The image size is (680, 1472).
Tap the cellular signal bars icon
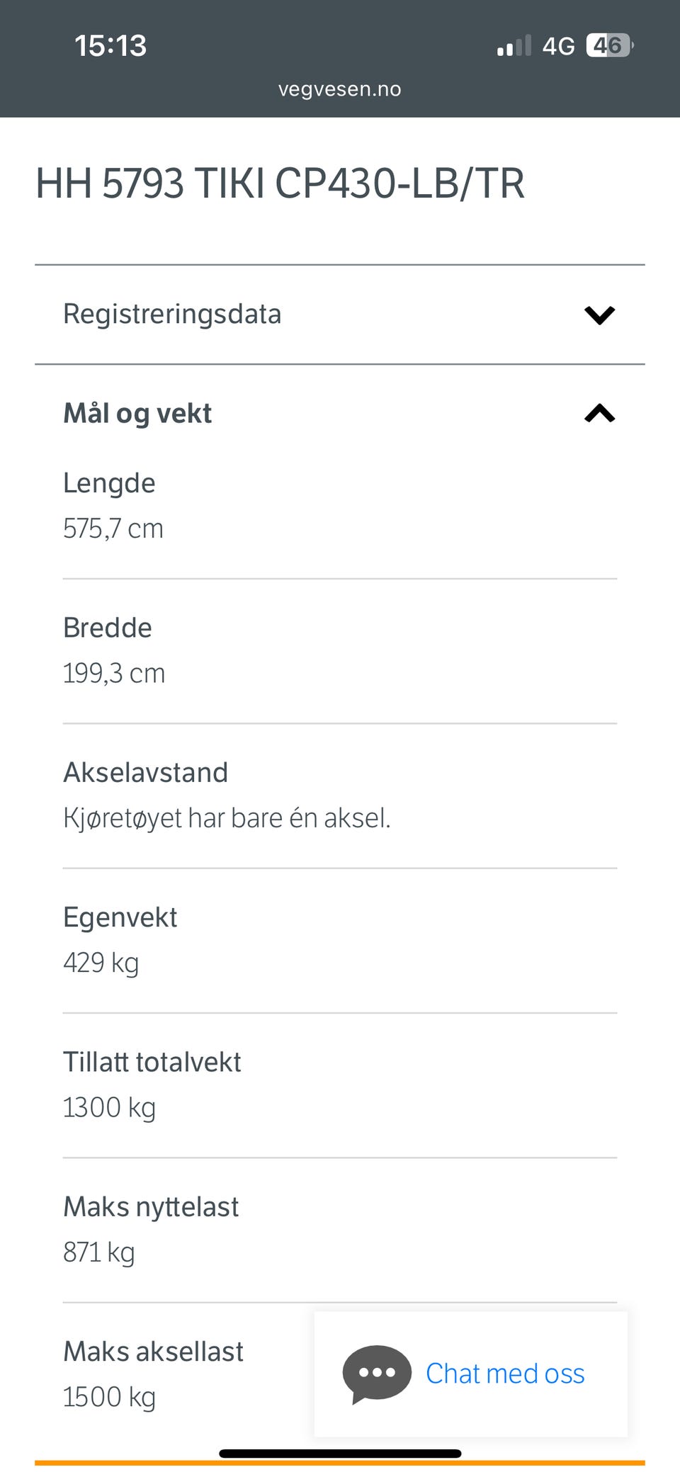(x=514, y=45)
